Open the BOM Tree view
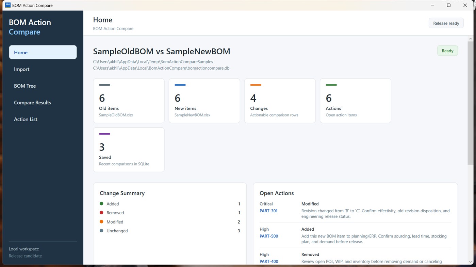This screenshot has width=476, height=267. (x=43, y=86)
